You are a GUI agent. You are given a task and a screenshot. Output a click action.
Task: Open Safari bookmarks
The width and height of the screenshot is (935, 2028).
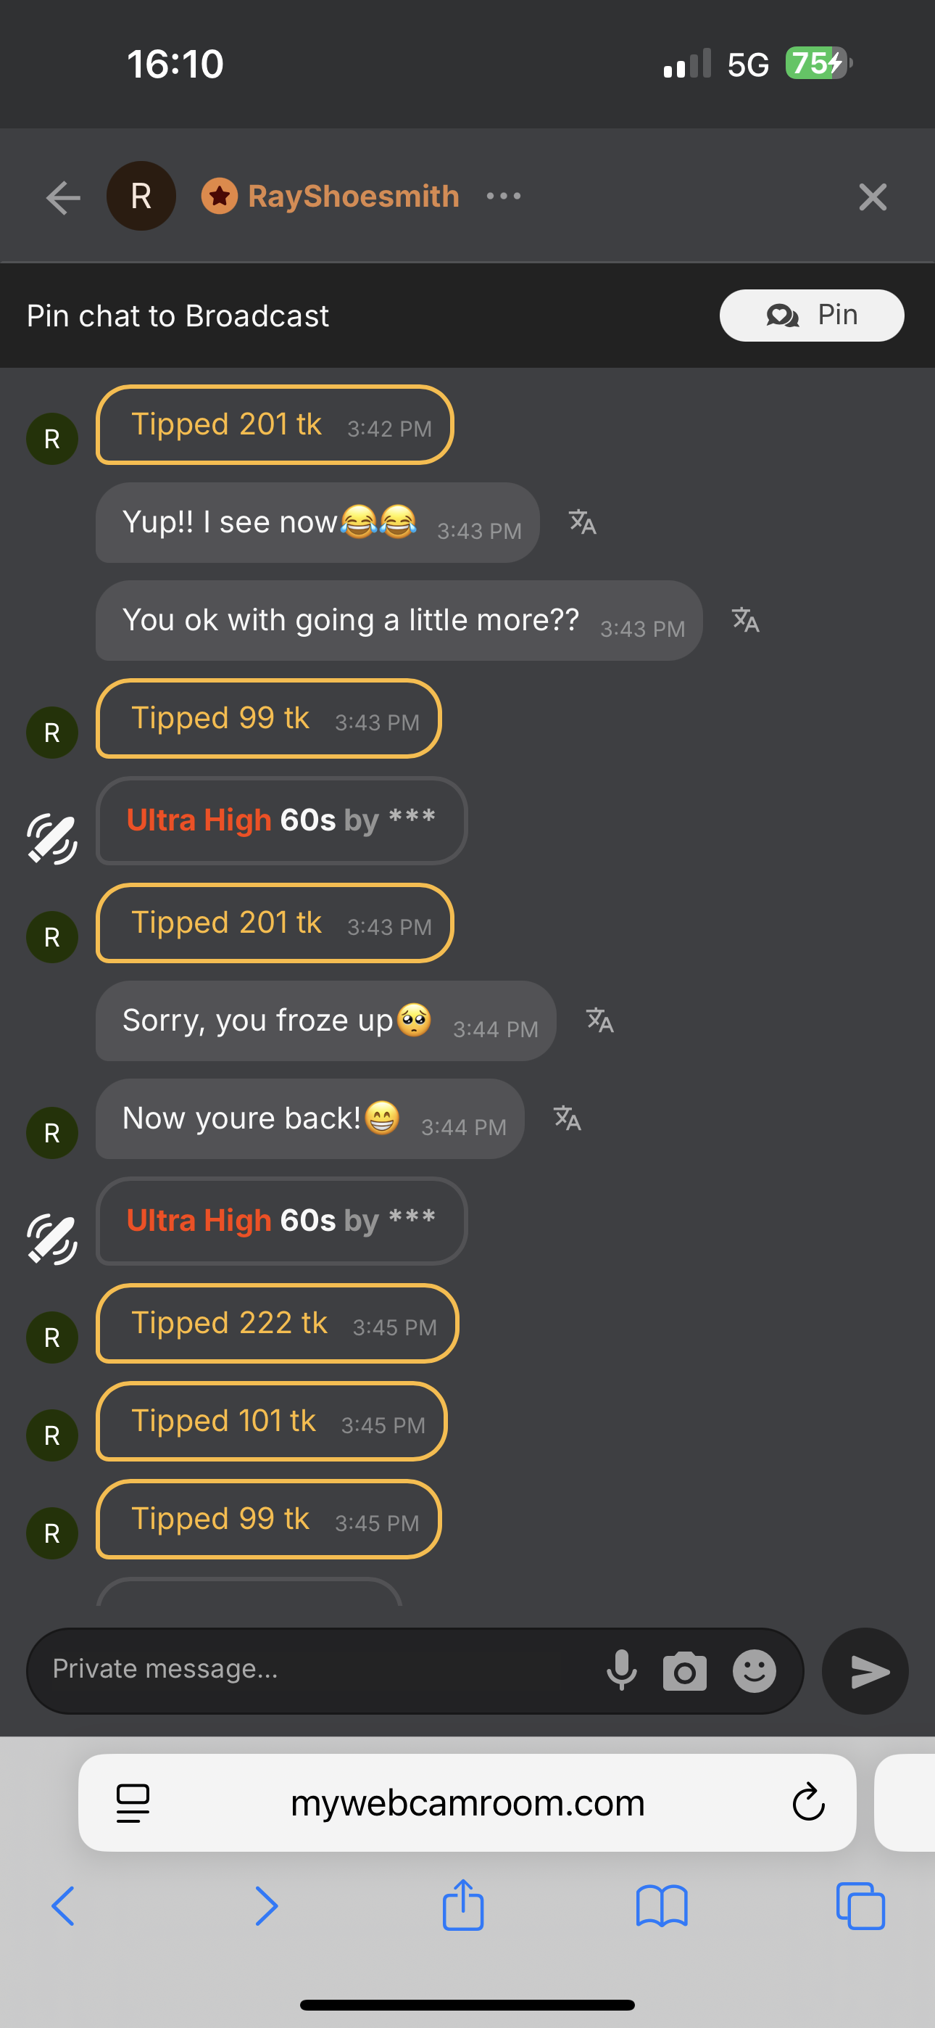[661, 1906]
